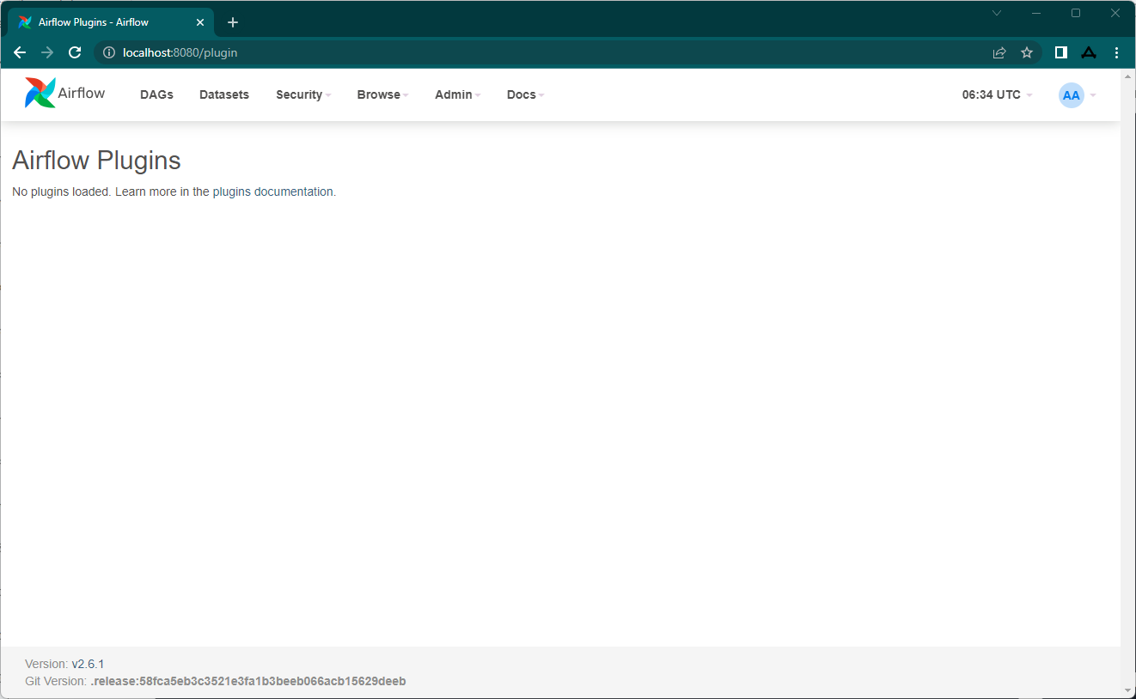Open a new browser tab with plus
Screen dimensions: 1136x699
click(x=233, y=22)
